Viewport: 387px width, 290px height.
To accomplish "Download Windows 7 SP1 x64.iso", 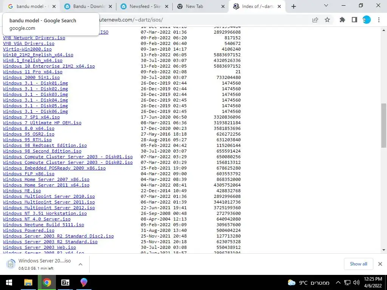I will [31, 117].
